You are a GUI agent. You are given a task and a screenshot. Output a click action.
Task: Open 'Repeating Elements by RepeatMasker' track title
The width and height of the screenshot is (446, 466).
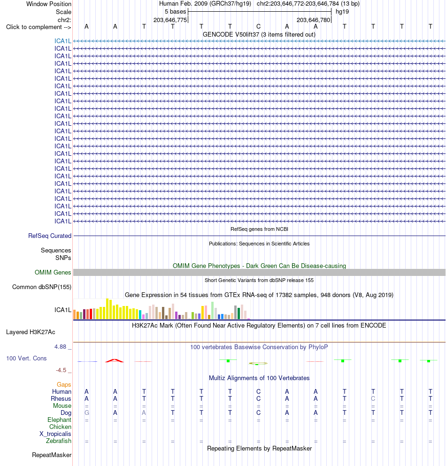click(x=259, y=449)
